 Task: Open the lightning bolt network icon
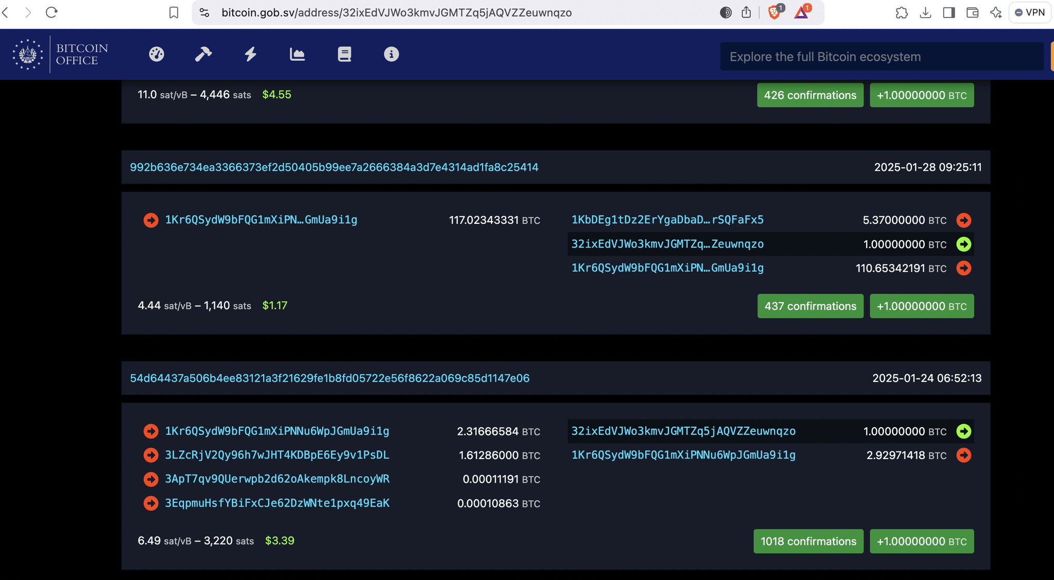(250, 54)
